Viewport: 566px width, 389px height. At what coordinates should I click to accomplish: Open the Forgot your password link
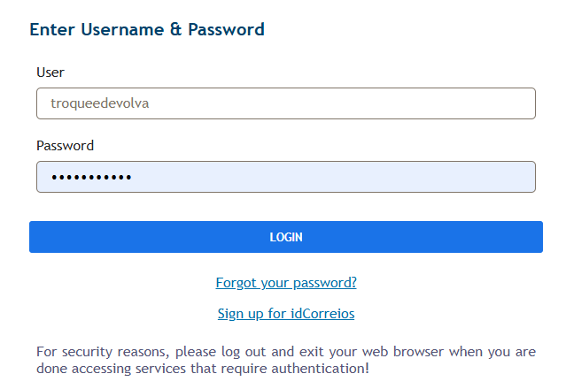[x=286, y=283]
